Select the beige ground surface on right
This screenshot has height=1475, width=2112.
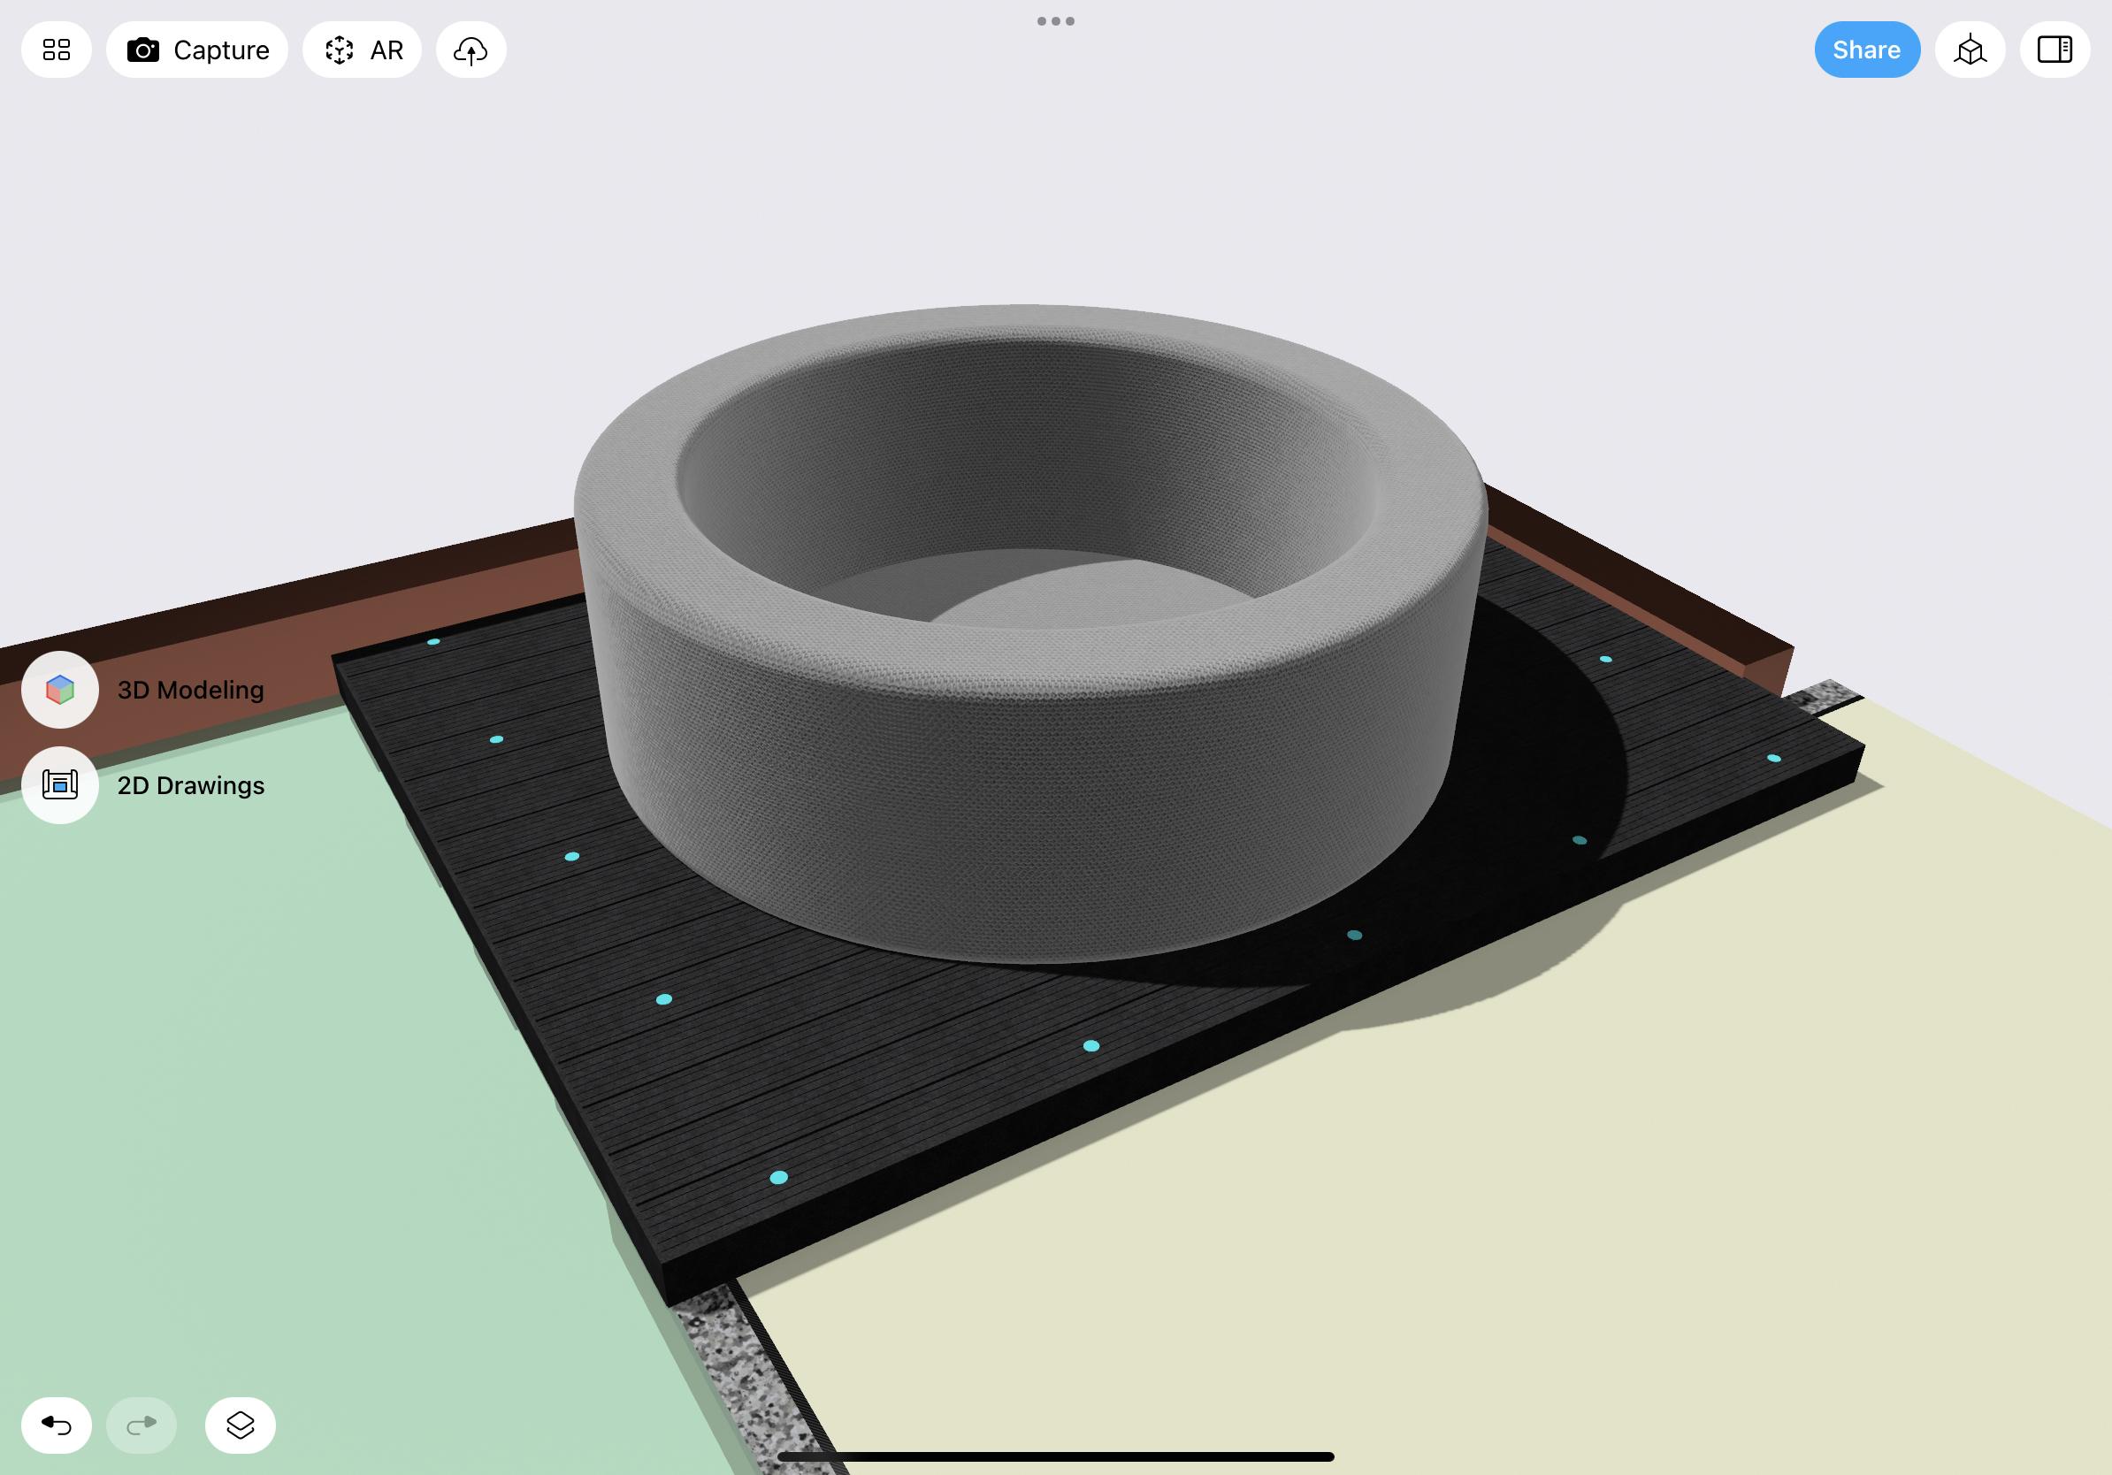click(1564, 1196)
